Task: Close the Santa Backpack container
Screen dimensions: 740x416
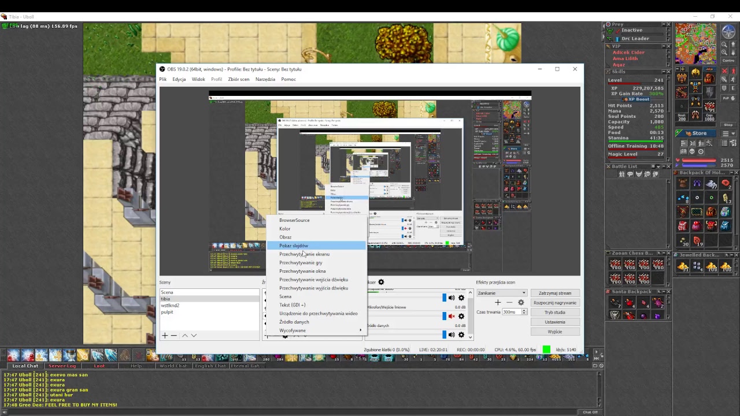Action: [669, 292]
